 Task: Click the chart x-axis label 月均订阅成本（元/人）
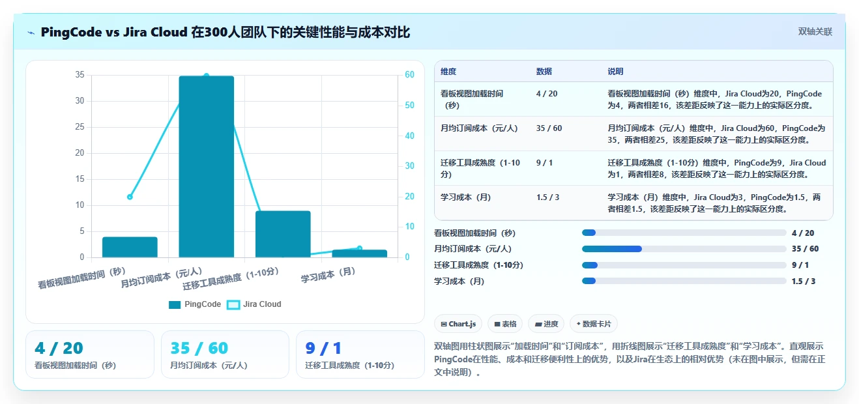[162, 278]
